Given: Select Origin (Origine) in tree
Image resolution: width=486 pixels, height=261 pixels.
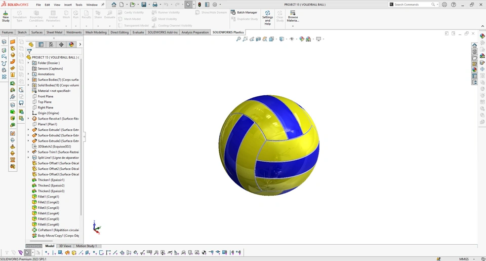Looking at the screenshot, I should 49,114.
